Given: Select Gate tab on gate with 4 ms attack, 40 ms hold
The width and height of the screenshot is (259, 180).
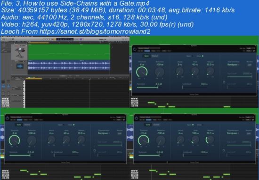Looking at the screenshot, I should pyautogui.click(x=19, y=125).
